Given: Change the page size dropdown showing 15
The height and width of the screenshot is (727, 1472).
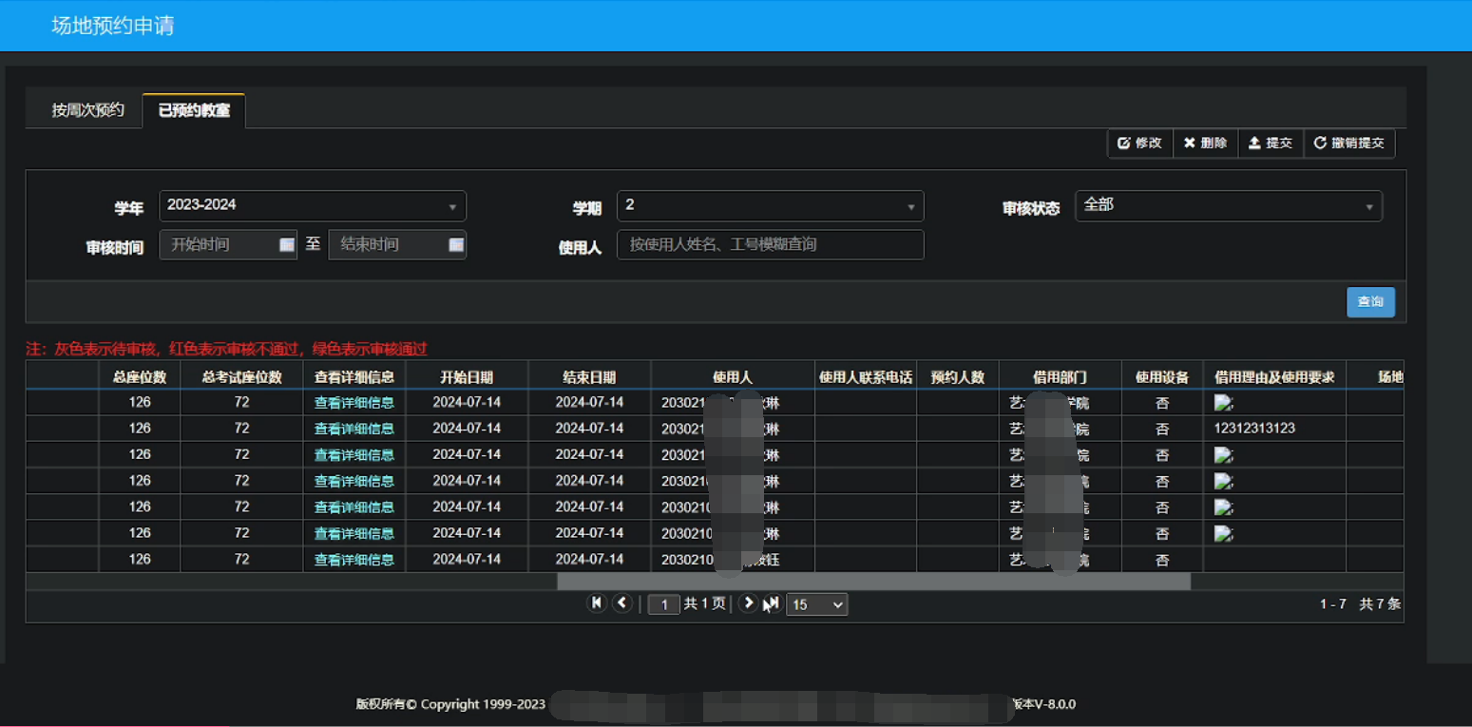Looking at the screenshot, I should 815,603.
